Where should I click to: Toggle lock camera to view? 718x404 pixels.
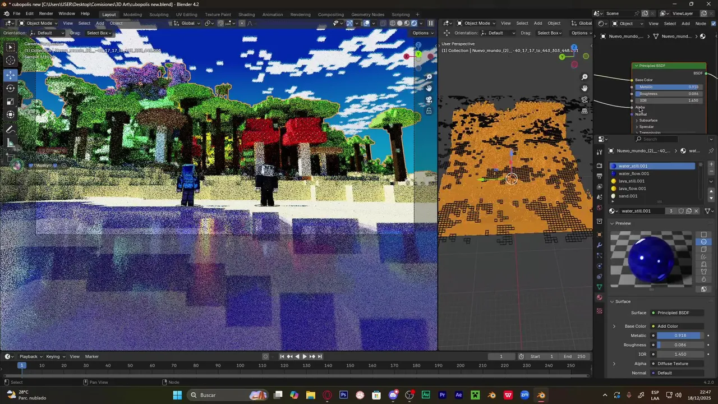pos(429,111)
